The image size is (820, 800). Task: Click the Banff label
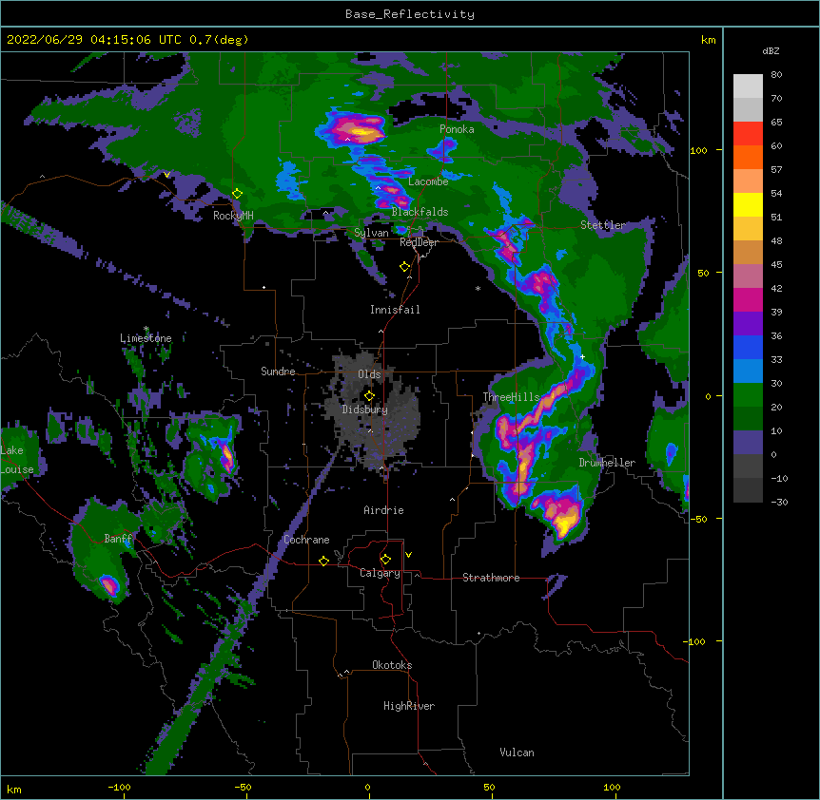(118, 539)
